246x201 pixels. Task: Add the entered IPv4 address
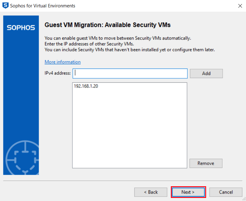tap(206, 73)
